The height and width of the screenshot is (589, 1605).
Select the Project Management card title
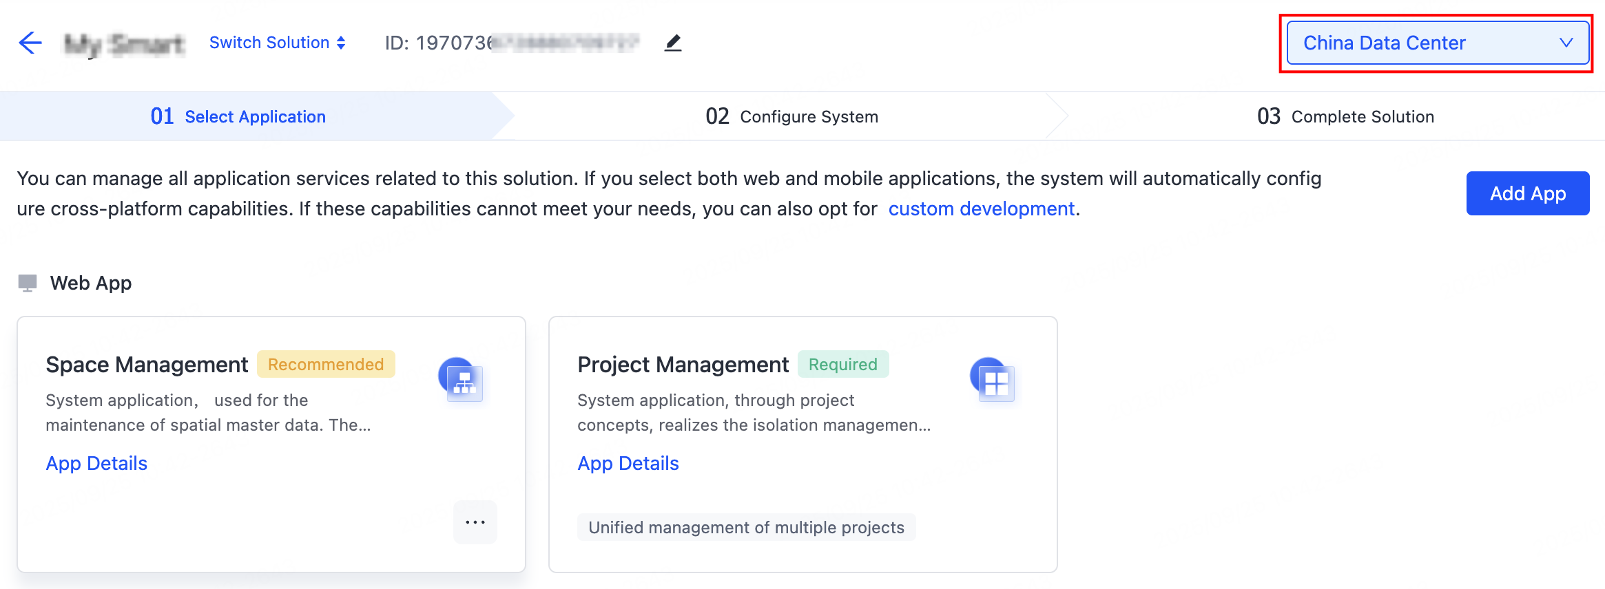coord(683,364)
